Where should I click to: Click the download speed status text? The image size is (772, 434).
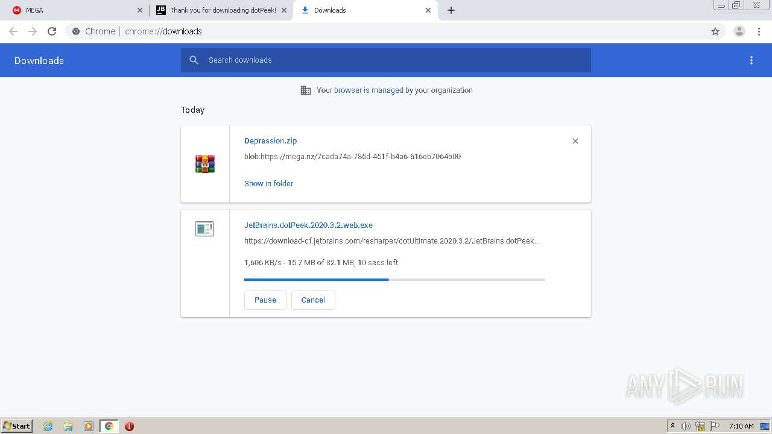tap(321, 262)
